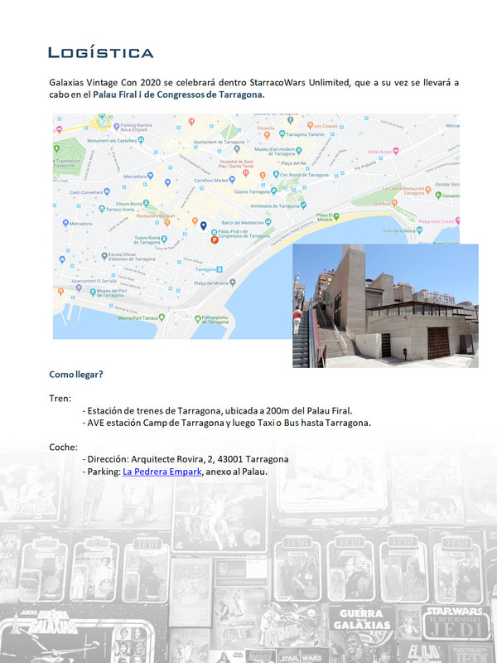
Task: Click address 'Arquitecte Rovira, 2, 43001 Tarragona'
Action: click(210, 459)
